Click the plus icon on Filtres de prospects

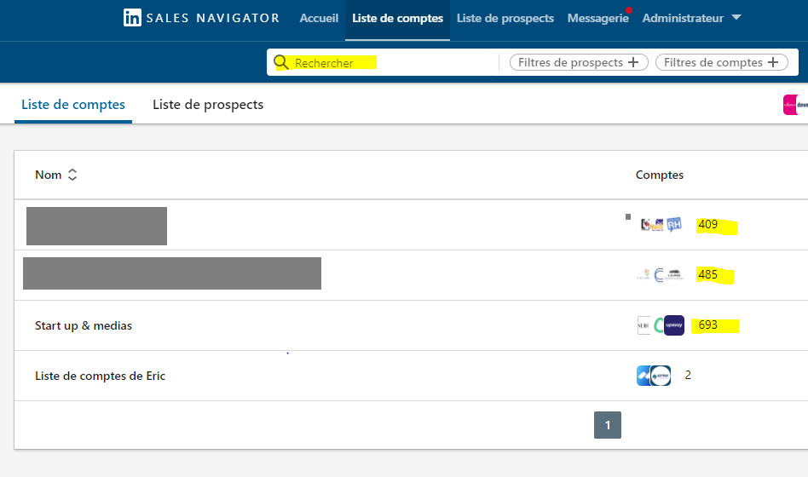click(x=633, y=62)
